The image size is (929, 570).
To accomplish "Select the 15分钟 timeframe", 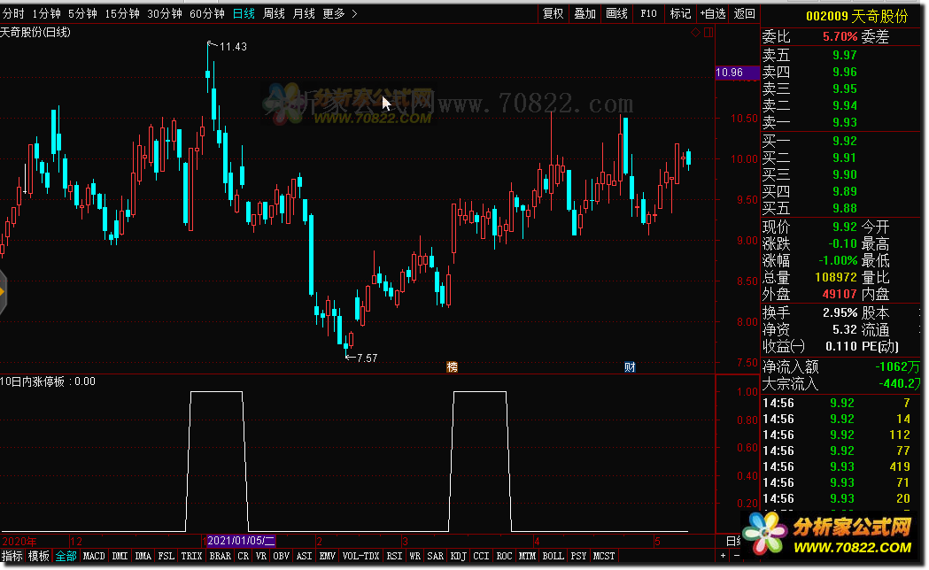I will point(122,13).
